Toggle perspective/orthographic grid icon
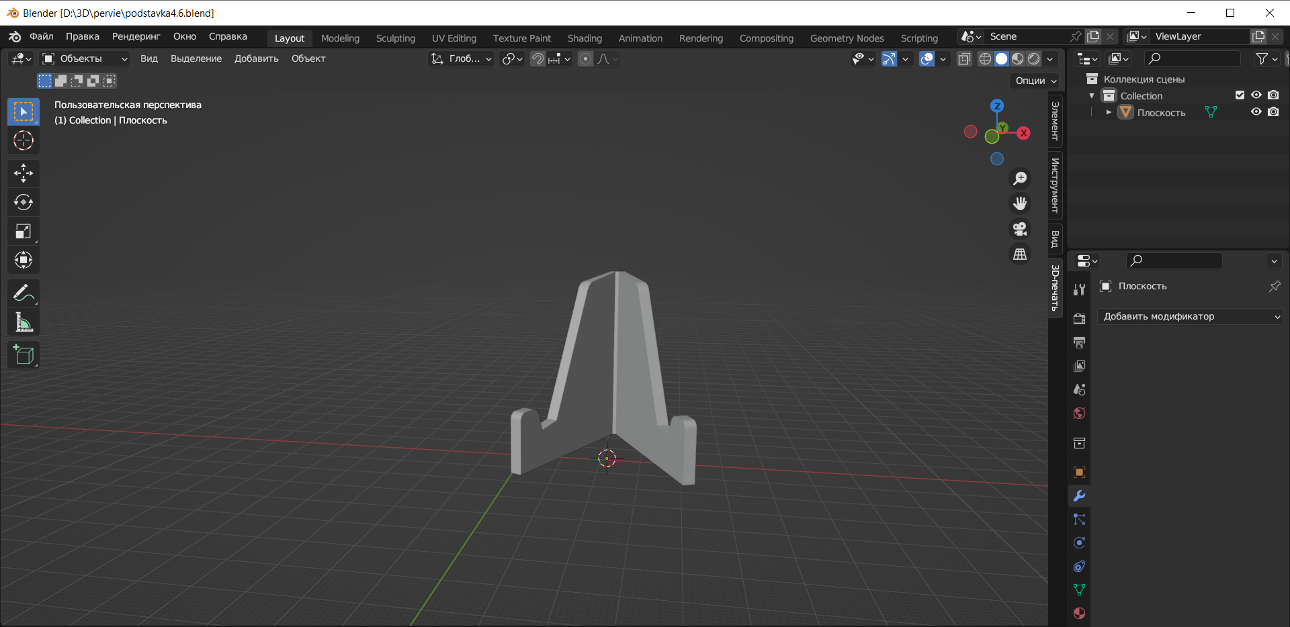 point(1020,254)
